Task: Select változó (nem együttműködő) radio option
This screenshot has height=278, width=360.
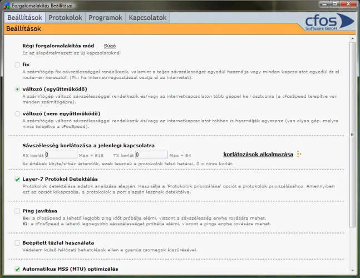Action: (17, 114)
